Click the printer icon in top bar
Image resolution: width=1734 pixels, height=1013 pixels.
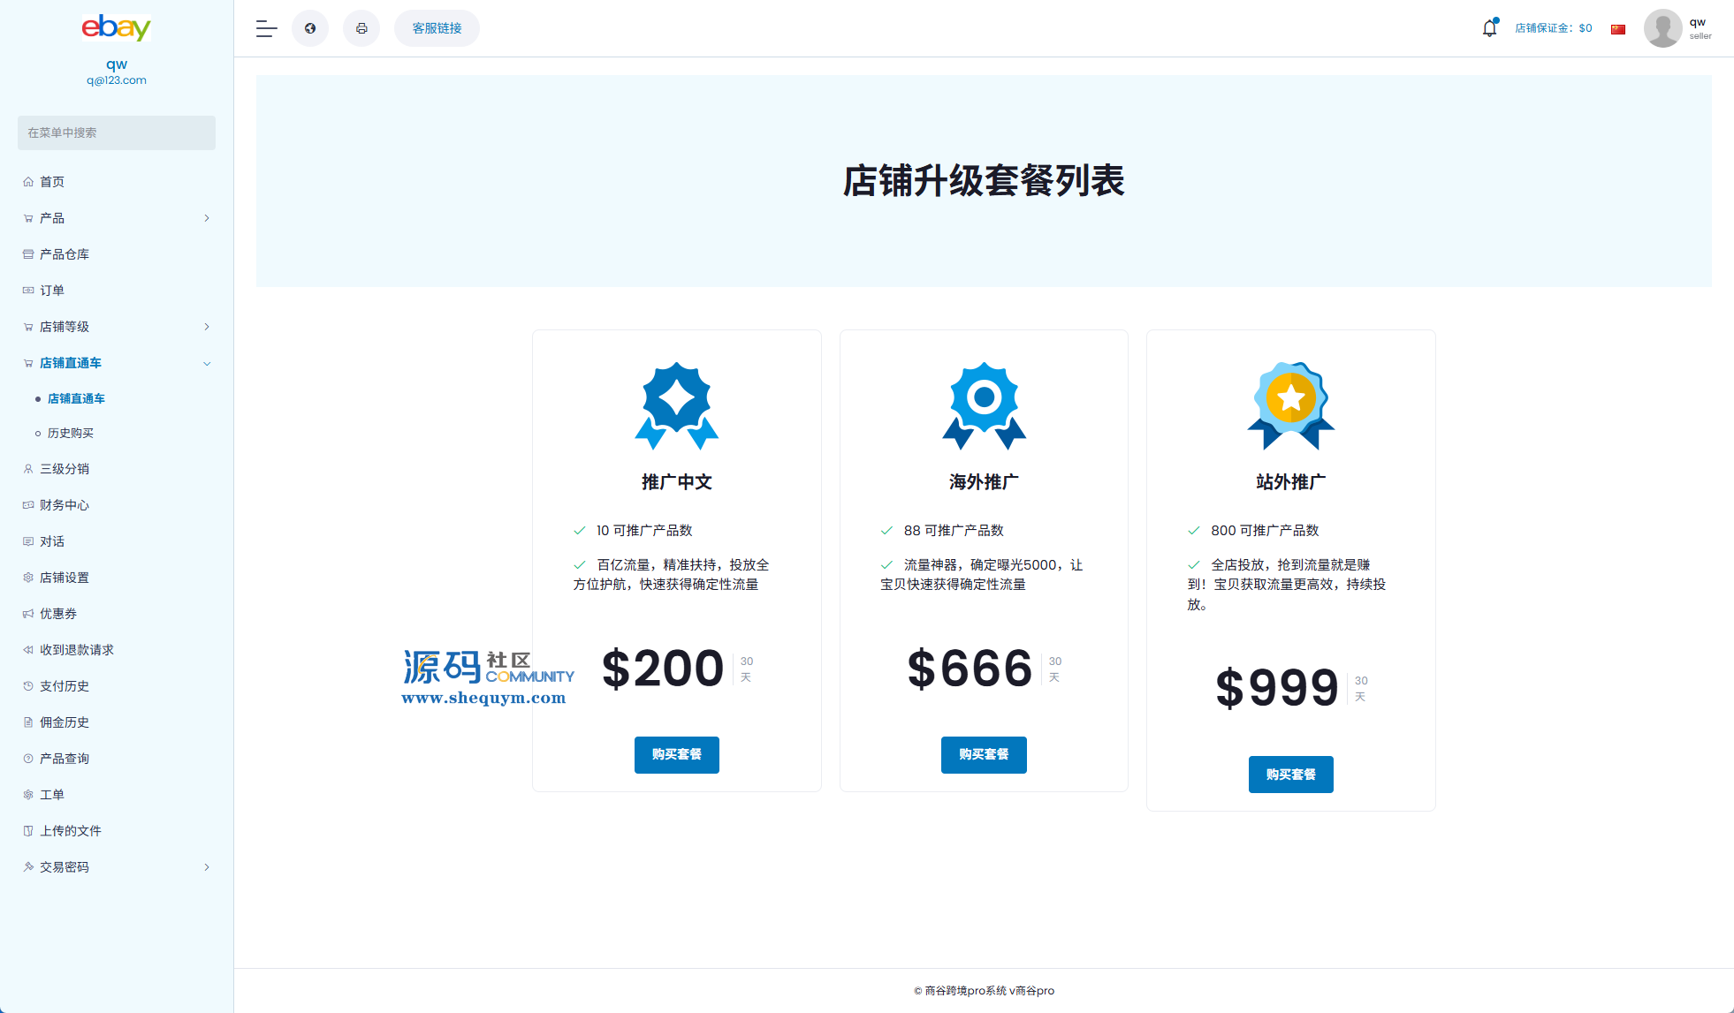click(x=361, y=28)
